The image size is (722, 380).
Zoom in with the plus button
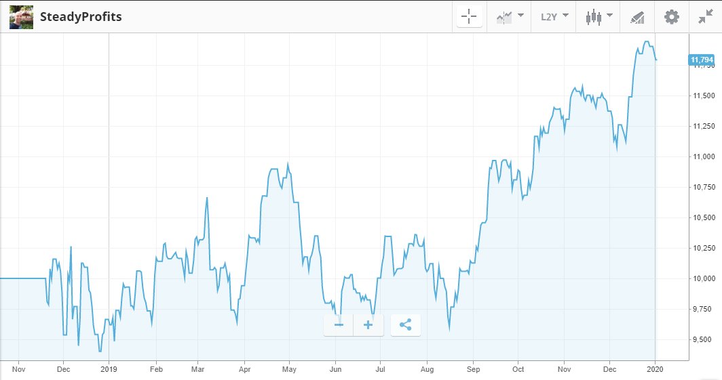[368, 325]
